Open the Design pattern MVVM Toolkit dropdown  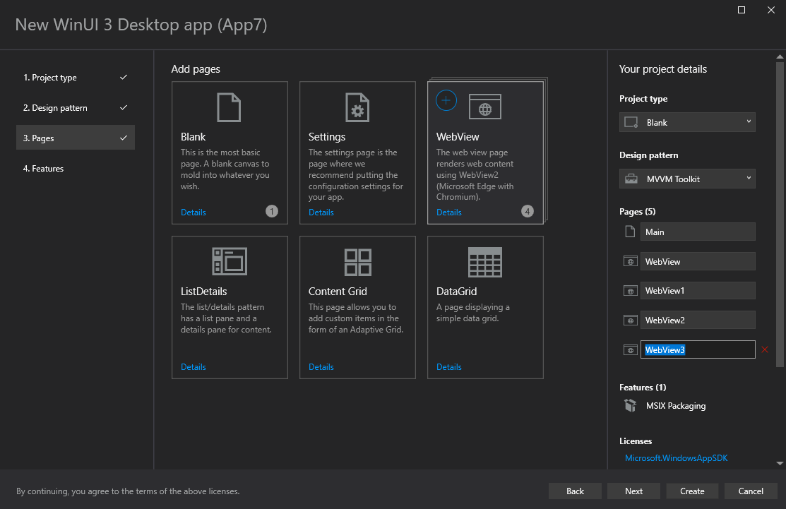(687, 179)
